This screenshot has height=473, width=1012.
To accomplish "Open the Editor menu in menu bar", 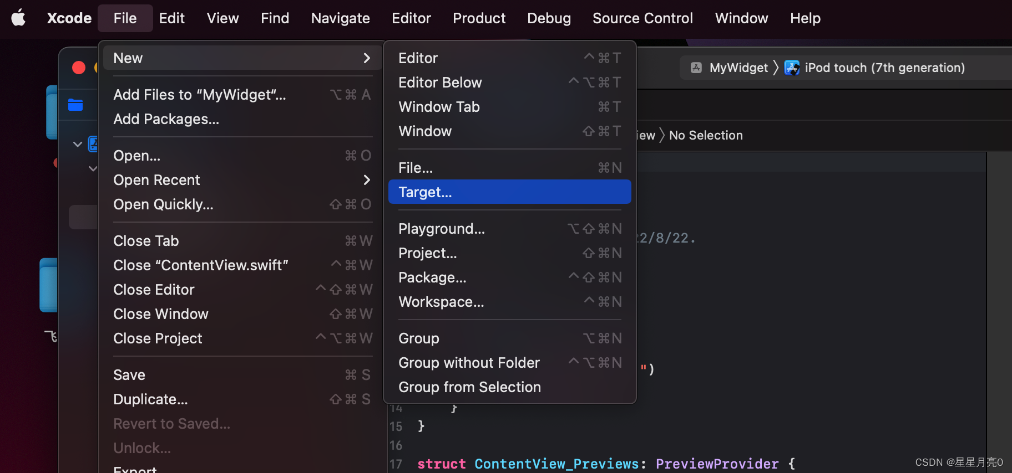I will point(411,18).
